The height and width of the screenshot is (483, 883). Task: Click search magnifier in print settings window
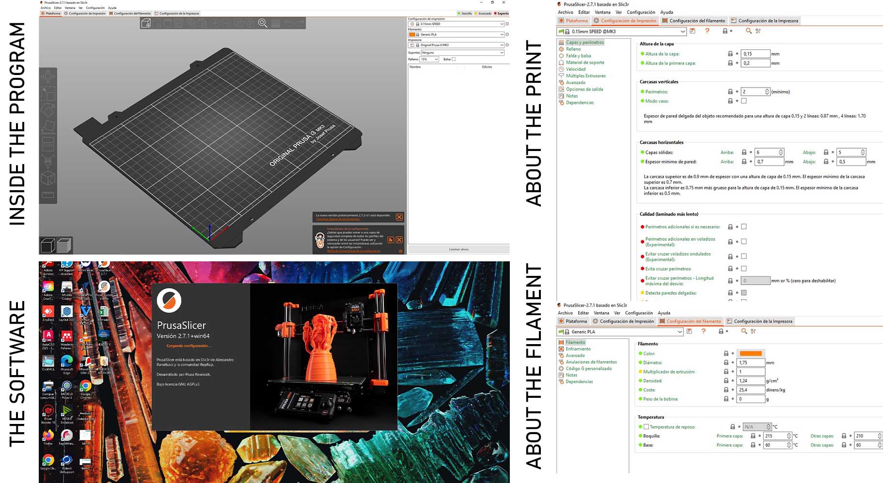(748, 31)
